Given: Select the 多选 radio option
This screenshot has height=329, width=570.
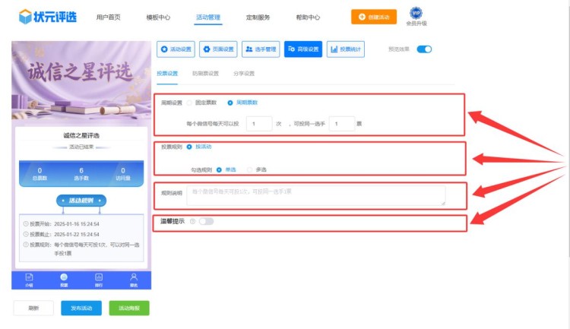Looking at the screenshot, I should (x=249, y=169).
